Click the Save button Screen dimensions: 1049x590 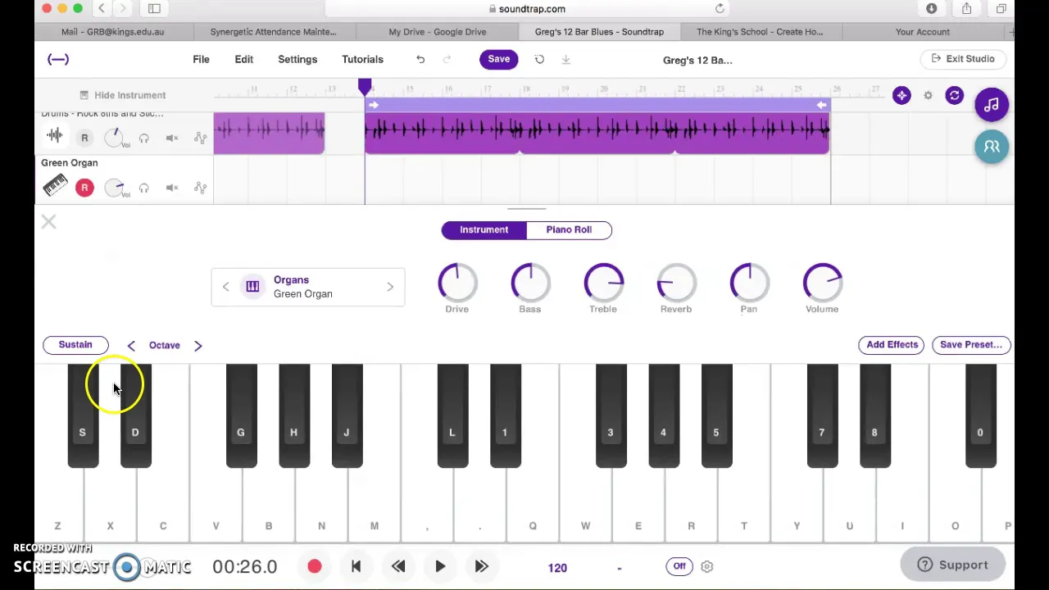pos(499,59)
